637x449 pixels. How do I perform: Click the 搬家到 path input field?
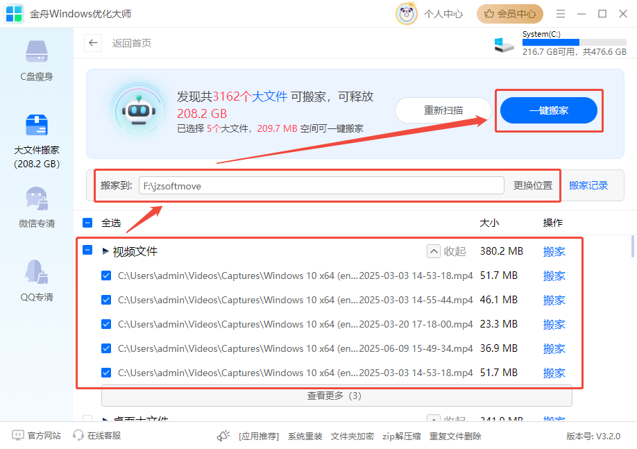[x=321, y=186]
